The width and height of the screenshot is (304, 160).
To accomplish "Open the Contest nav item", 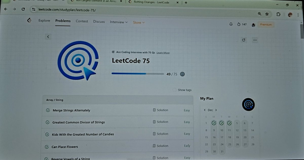I will [82, 22].
